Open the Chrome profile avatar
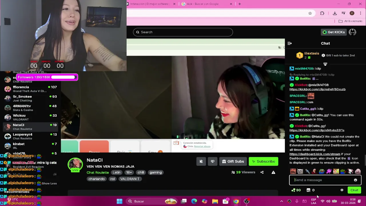Image resolution: width=366 pixels, height=206 pixels. [352, 13]
